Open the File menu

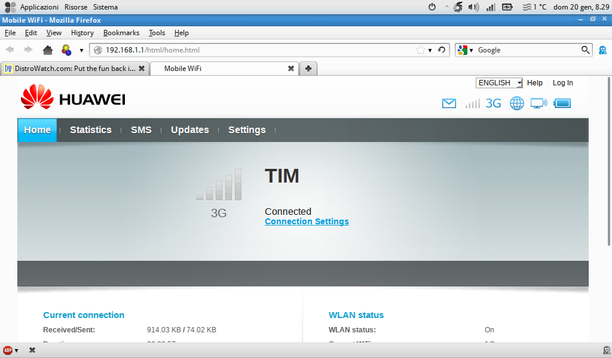[x=10, y=33]
